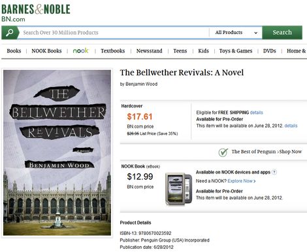Expand the All Products dropdown
Screen dimensions: 307x252
point(236,33)
